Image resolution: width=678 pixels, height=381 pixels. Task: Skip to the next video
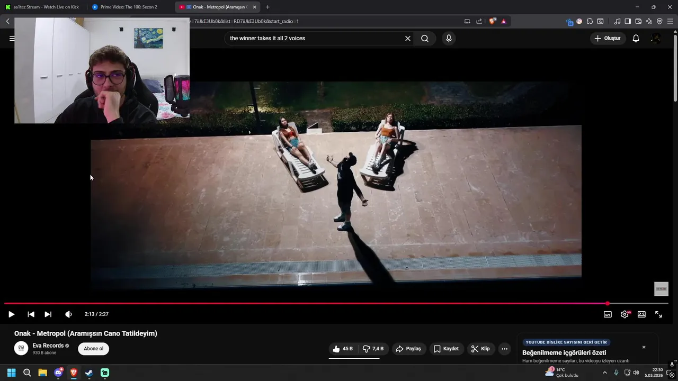click(x=48, y=314)
